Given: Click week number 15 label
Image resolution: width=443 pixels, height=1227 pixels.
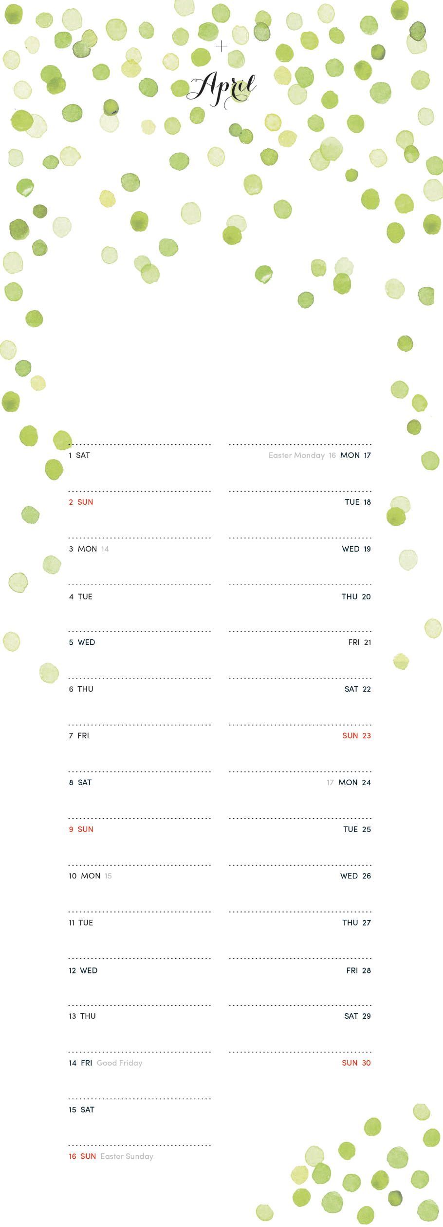Looking at the screenshot, I should click(108, 876).
